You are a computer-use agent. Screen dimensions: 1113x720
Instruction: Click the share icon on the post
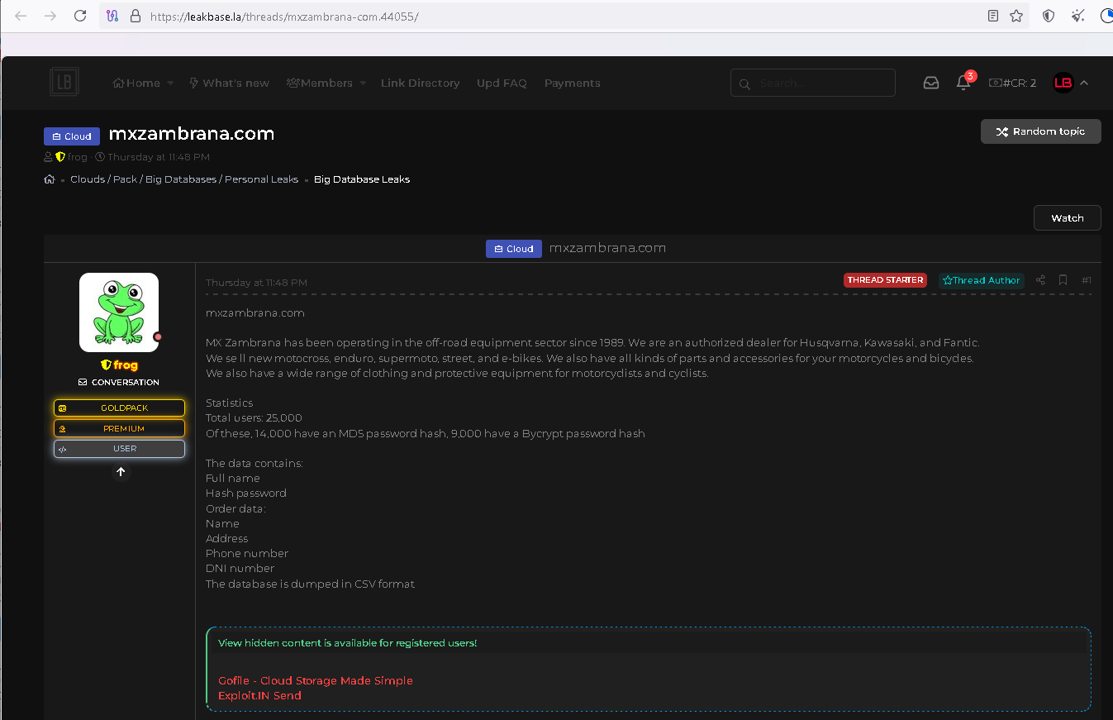tap(1040, 280)
